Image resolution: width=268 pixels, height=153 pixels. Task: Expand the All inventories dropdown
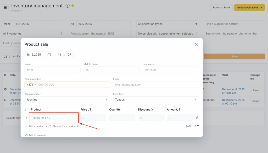coord(32,34)
